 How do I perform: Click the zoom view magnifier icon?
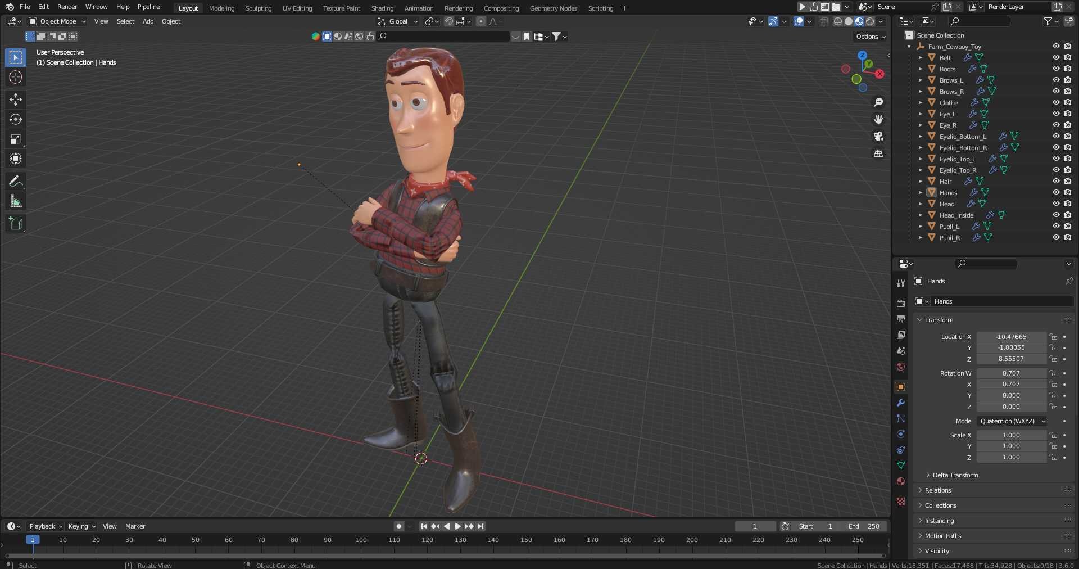(878, 102)
